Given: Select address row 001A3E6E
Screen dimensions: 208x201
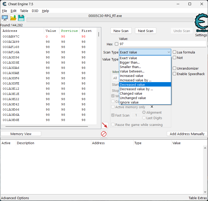Looking at the screenshot, I should click(x=49, y=120).
